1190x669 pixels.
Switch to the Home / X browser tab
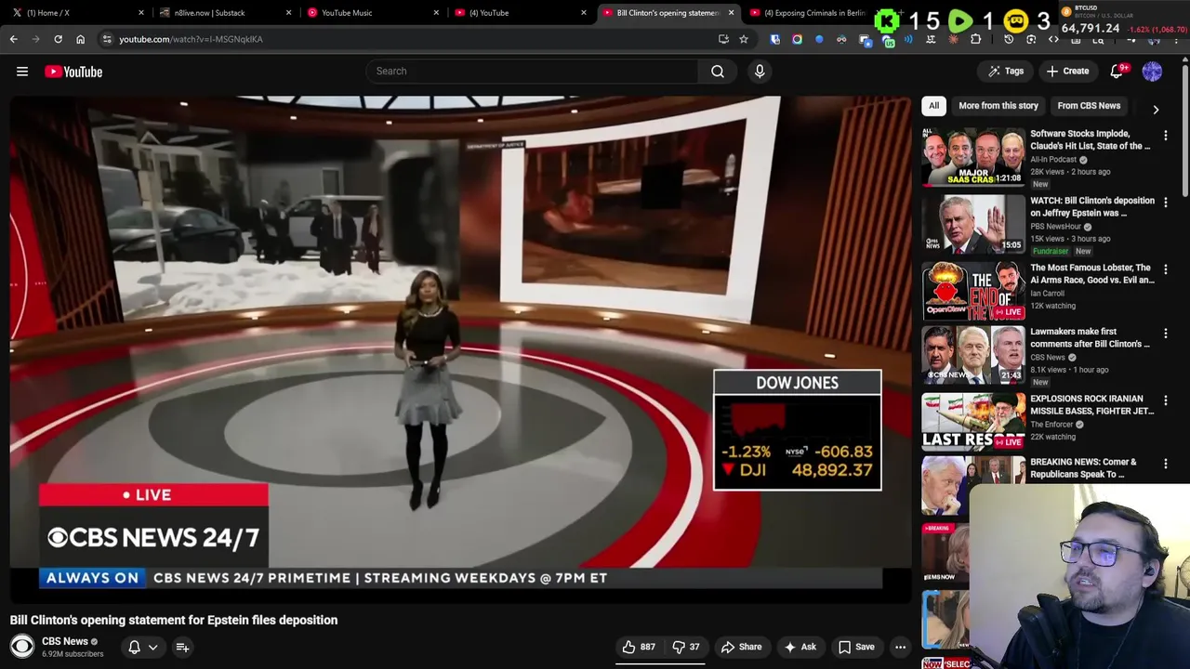coord(76,13)
